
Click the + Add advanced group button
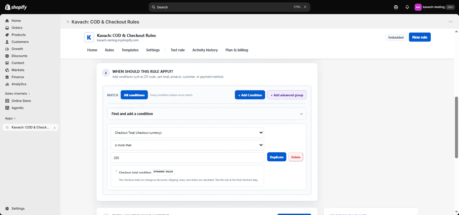tap(287, 95)
